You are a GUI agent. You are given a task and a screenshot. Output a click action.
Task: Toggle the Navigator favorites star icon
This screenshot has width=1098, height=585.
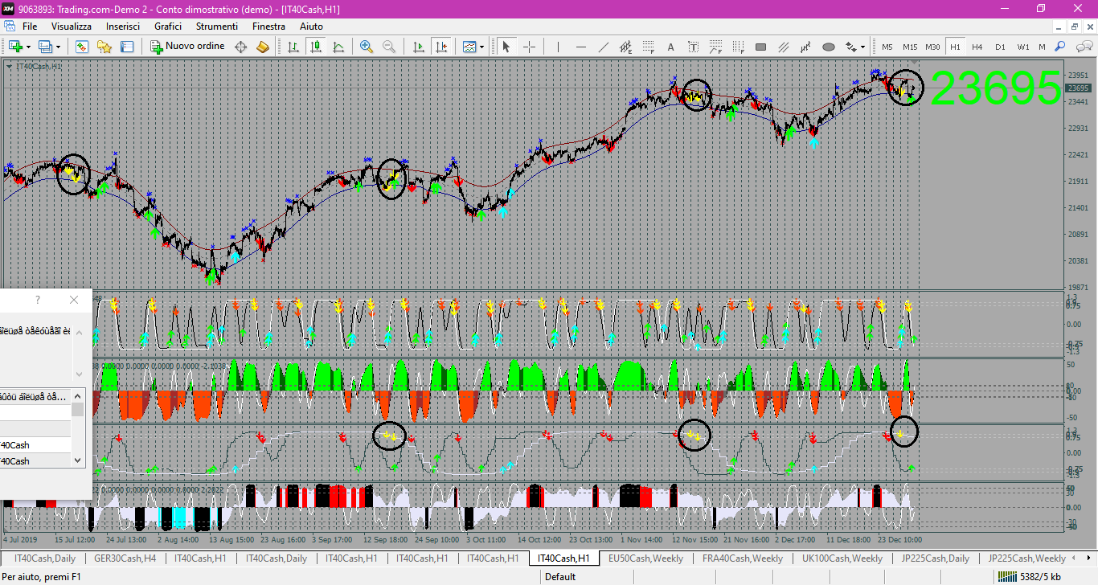click(104, 47)
